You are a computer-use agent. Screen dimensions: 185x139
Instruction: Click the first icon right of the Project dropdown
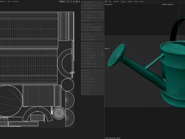tap(71, 2)
